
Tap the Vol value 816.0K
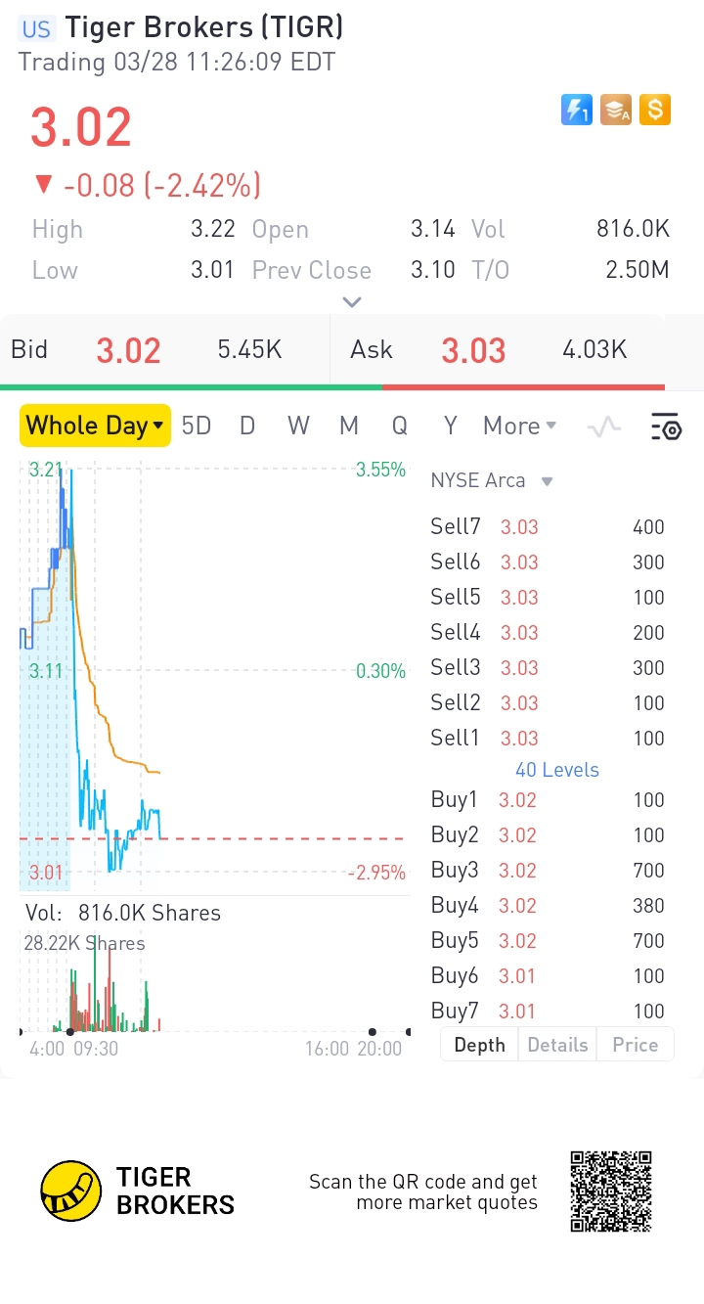pyautogui.click(x=633, y=229)
